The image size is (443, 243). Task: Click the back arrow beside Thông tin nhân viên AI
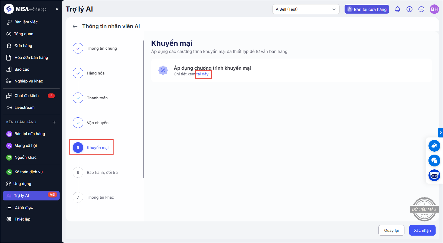[x=75, y=26]
